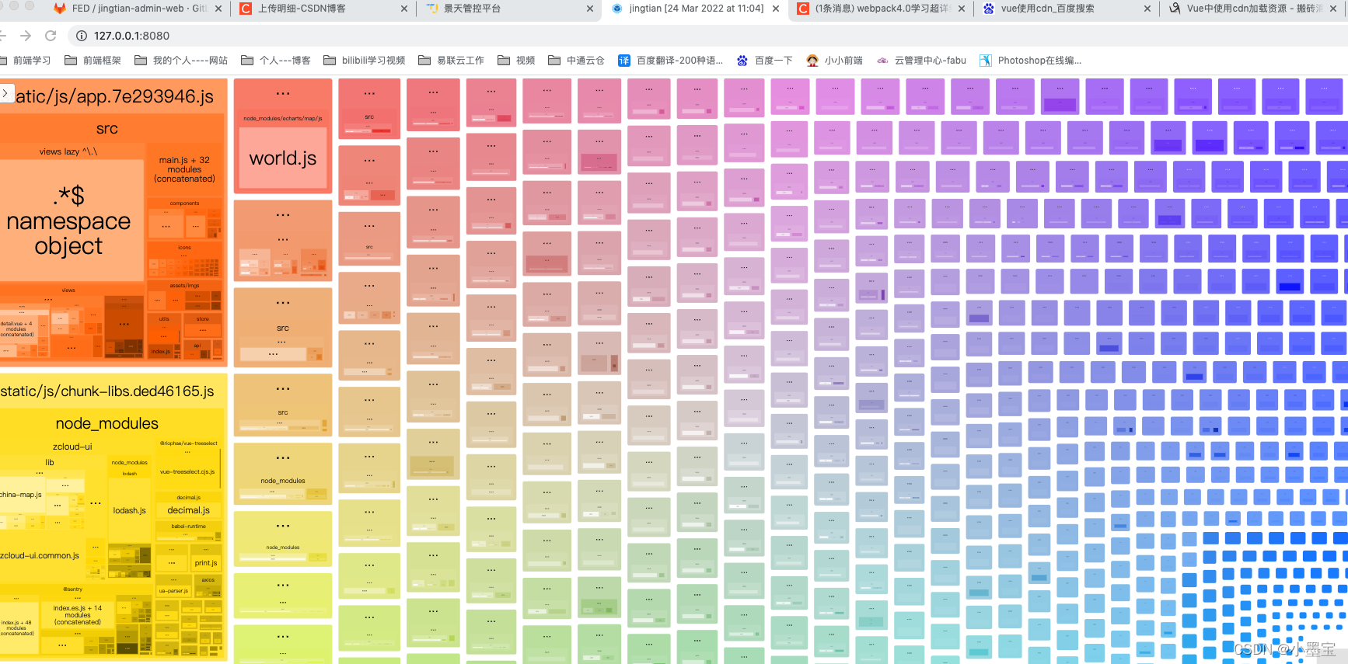1348x664 pixels.
Task: Open 个人---博客 bookmark folder
Action: pyautogui.click(x=276, y=61)
